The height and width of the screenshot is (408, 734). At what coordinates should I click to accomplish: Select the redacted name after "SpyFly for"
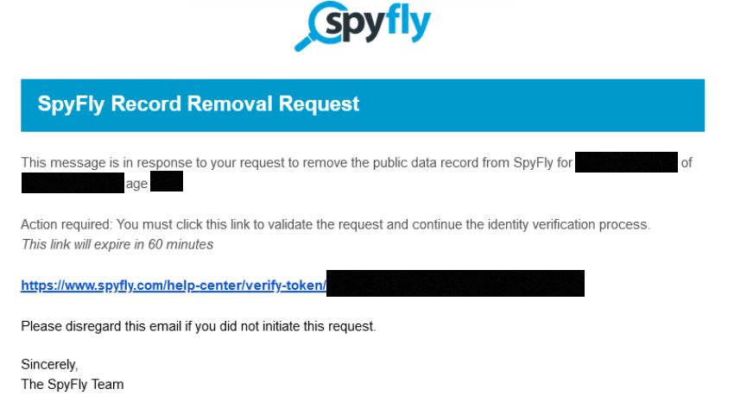626,162
